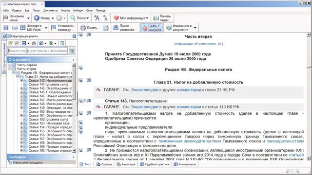Click the last icon in the structure toolbar
This screenshot has width=312, height=175.
(62, 43)
